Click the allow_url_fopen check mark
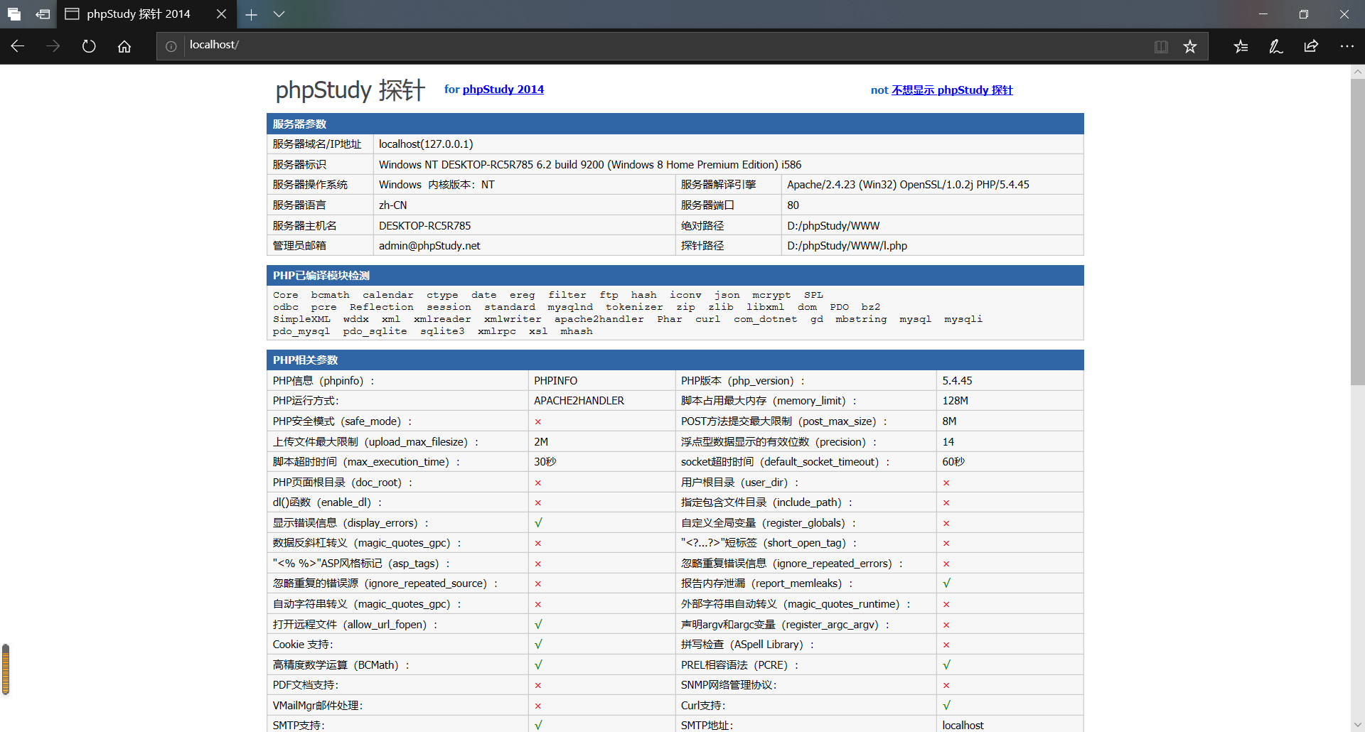The width and height of the screenshot is (1365, 732). coord(538,625)
